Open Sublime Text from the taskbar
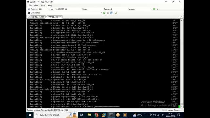210x118 pixels. 125,115
